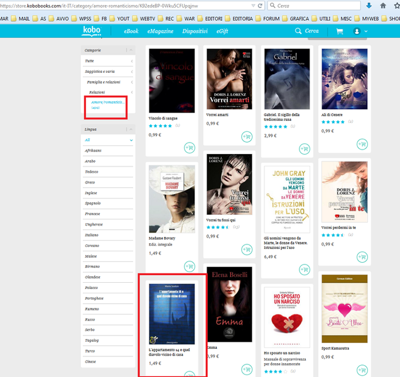Viewport: 400px width, 377px height.
Task: Add Gli uomini vengono da Marte to cart
Action: coord(305,270)
